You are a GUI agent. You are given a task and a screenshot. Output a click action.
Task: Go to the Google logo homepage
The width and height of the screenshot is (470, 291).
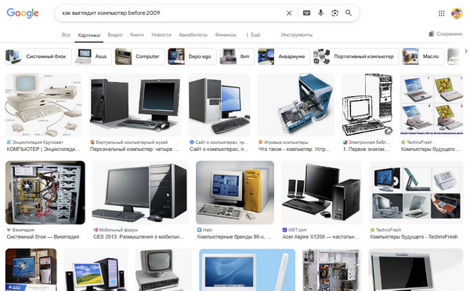click(23, 13)
